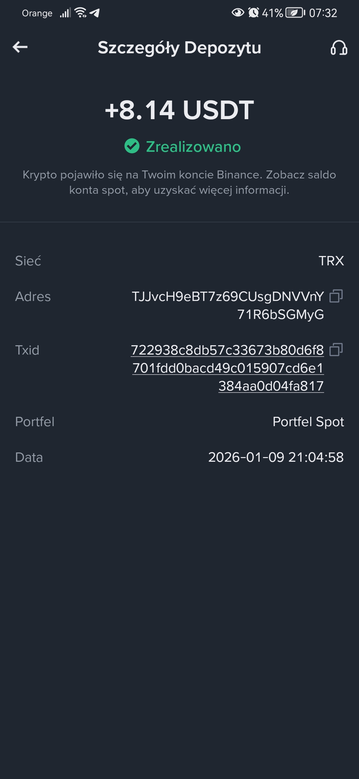The height and width of the screenshot is (779, 359).
Task: Tap the eye comfort status icon
Action: [238, 13]
